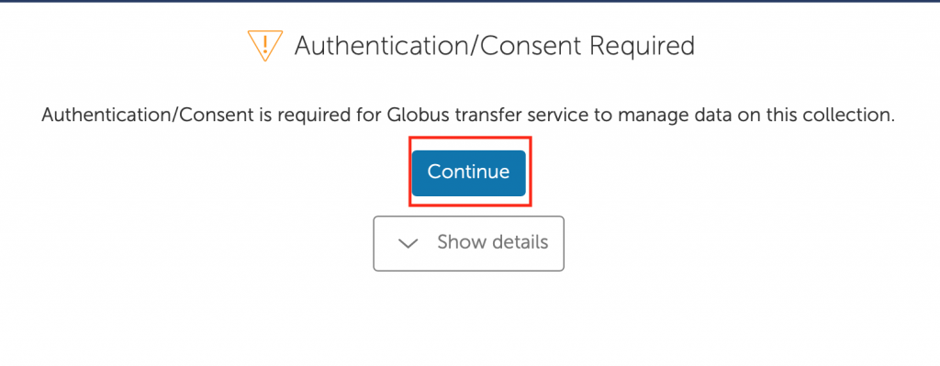The height and width of the screenshot is (366, 940).
Task: Click the Continue button
Action: coord(469,172)
